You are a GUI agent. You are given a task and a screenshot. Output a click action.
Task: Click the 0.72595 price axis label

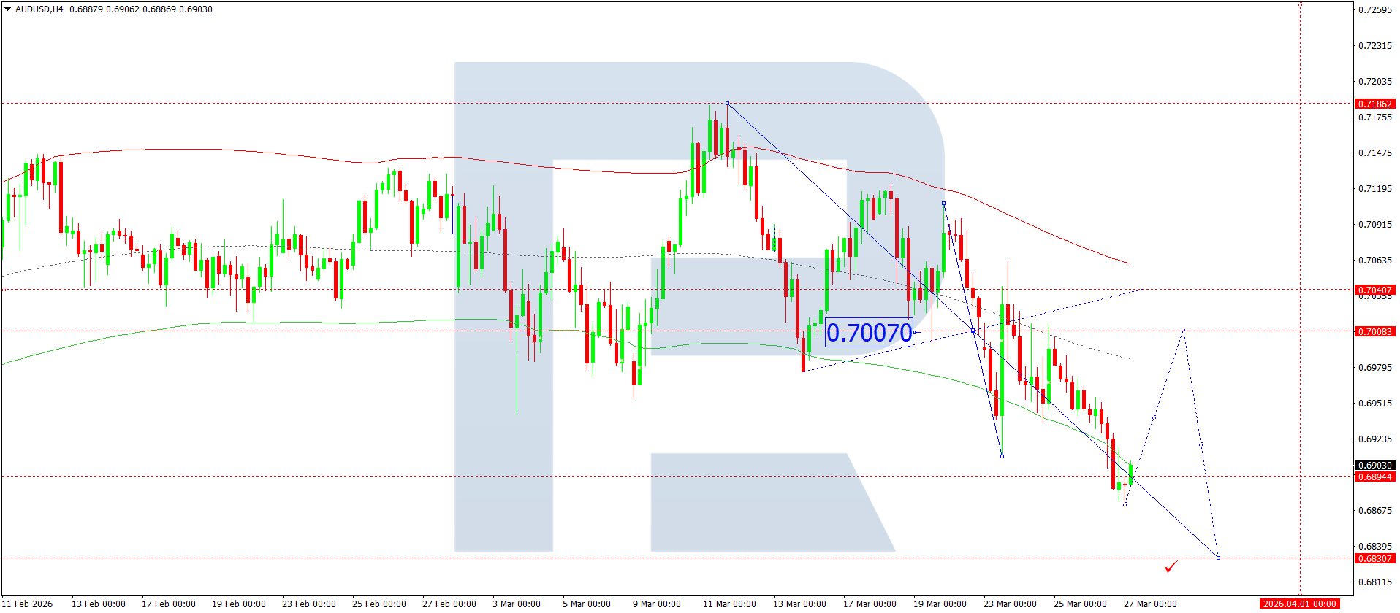click(x=1374, y=9)
